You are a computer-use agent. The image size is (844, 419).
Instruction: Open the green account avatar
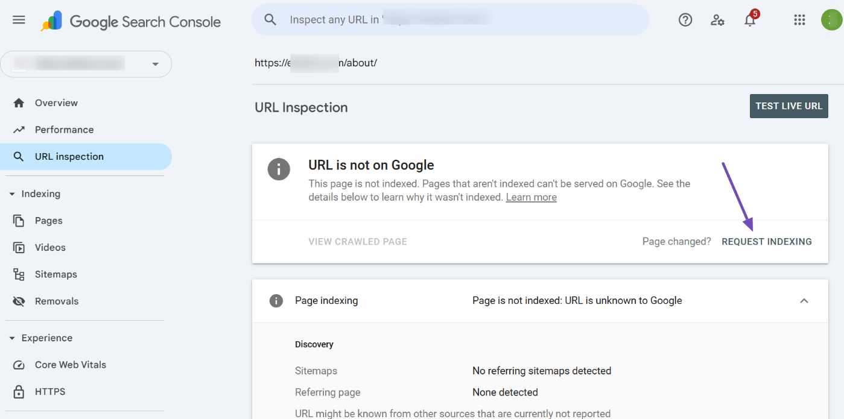[831, 20]
